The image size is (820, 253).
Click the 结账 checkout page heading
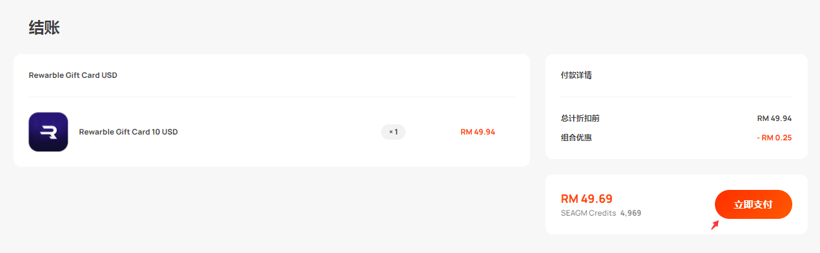click(x=44, y=28)
